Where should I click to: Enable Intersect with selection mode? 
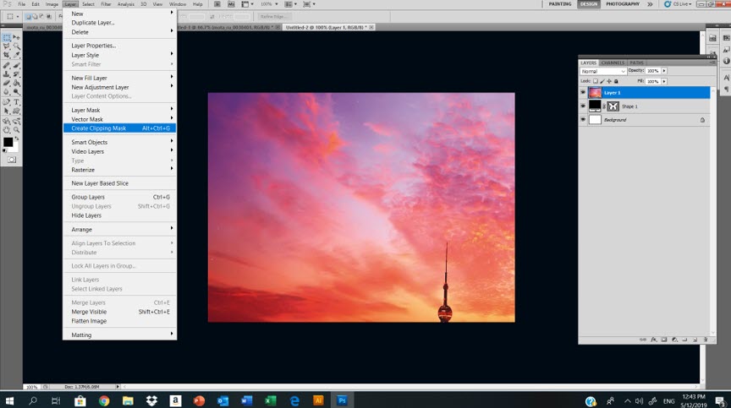(x=49, y=16)
